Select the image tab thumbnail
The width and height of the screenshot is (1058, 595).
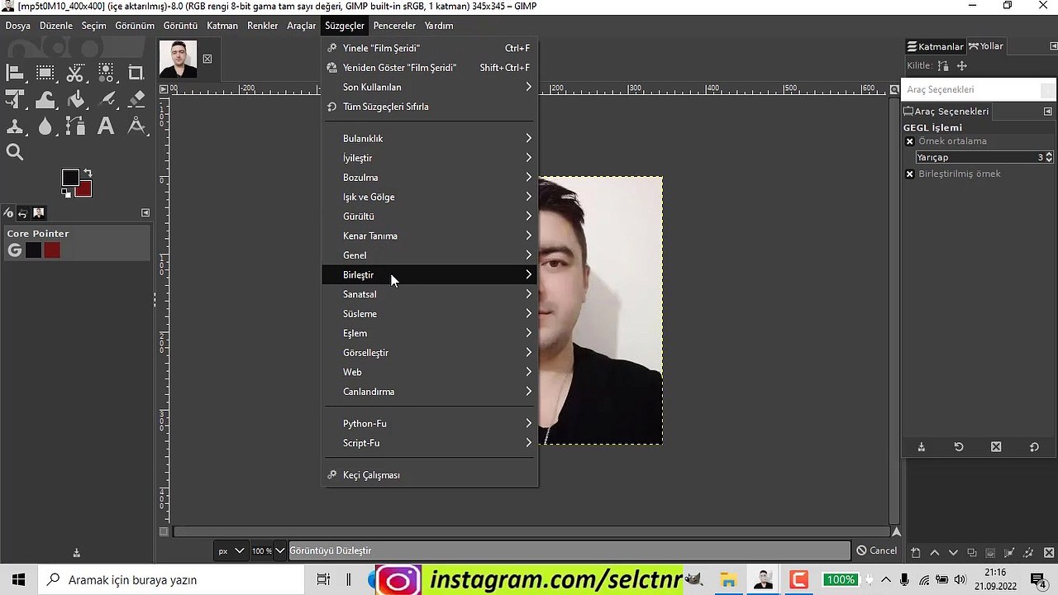pyautogui.click(x=179, y=59)
